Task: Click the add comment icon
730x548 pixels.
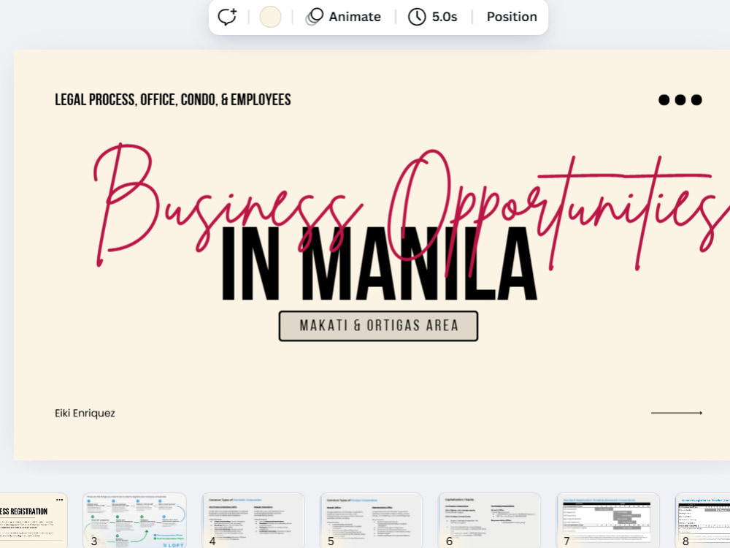Action: pos(228,17)
